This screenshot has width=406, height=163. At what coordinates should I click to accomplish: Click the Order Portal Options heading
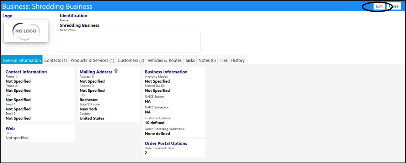pos(166,144)
